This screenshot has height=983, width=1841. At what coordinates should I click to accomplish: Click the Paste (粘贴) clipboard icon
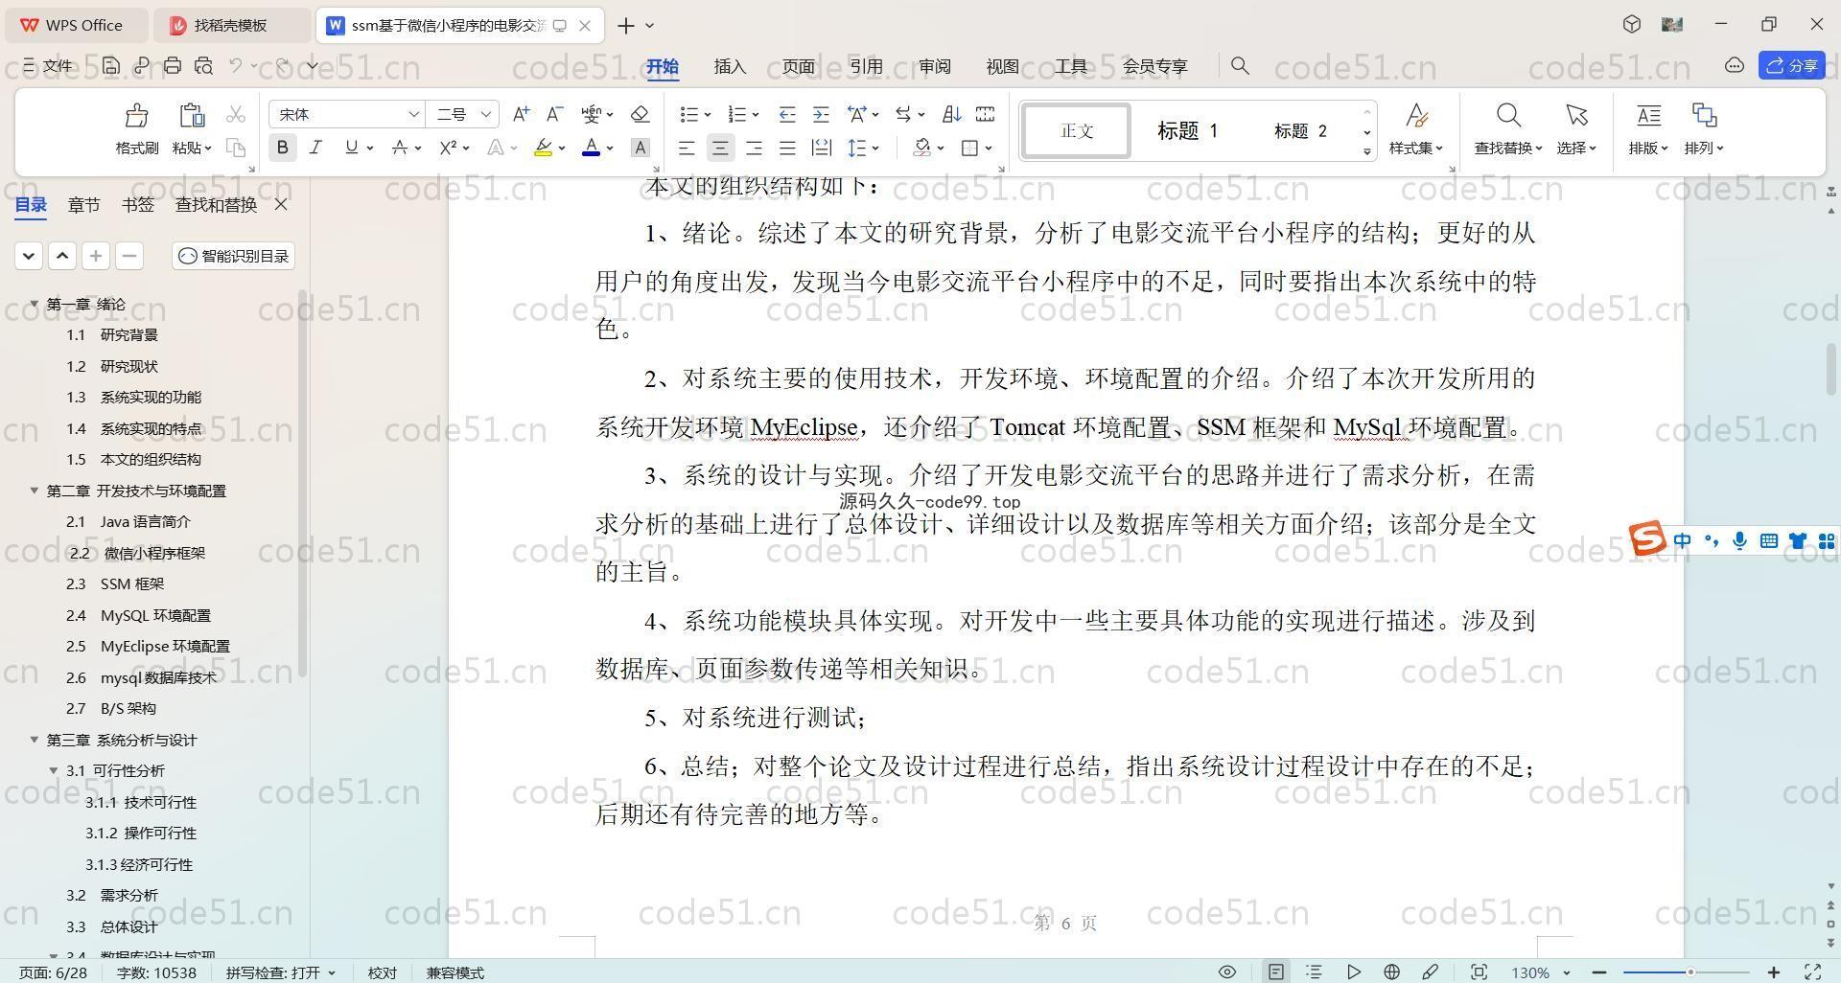(x=192, y=116)
